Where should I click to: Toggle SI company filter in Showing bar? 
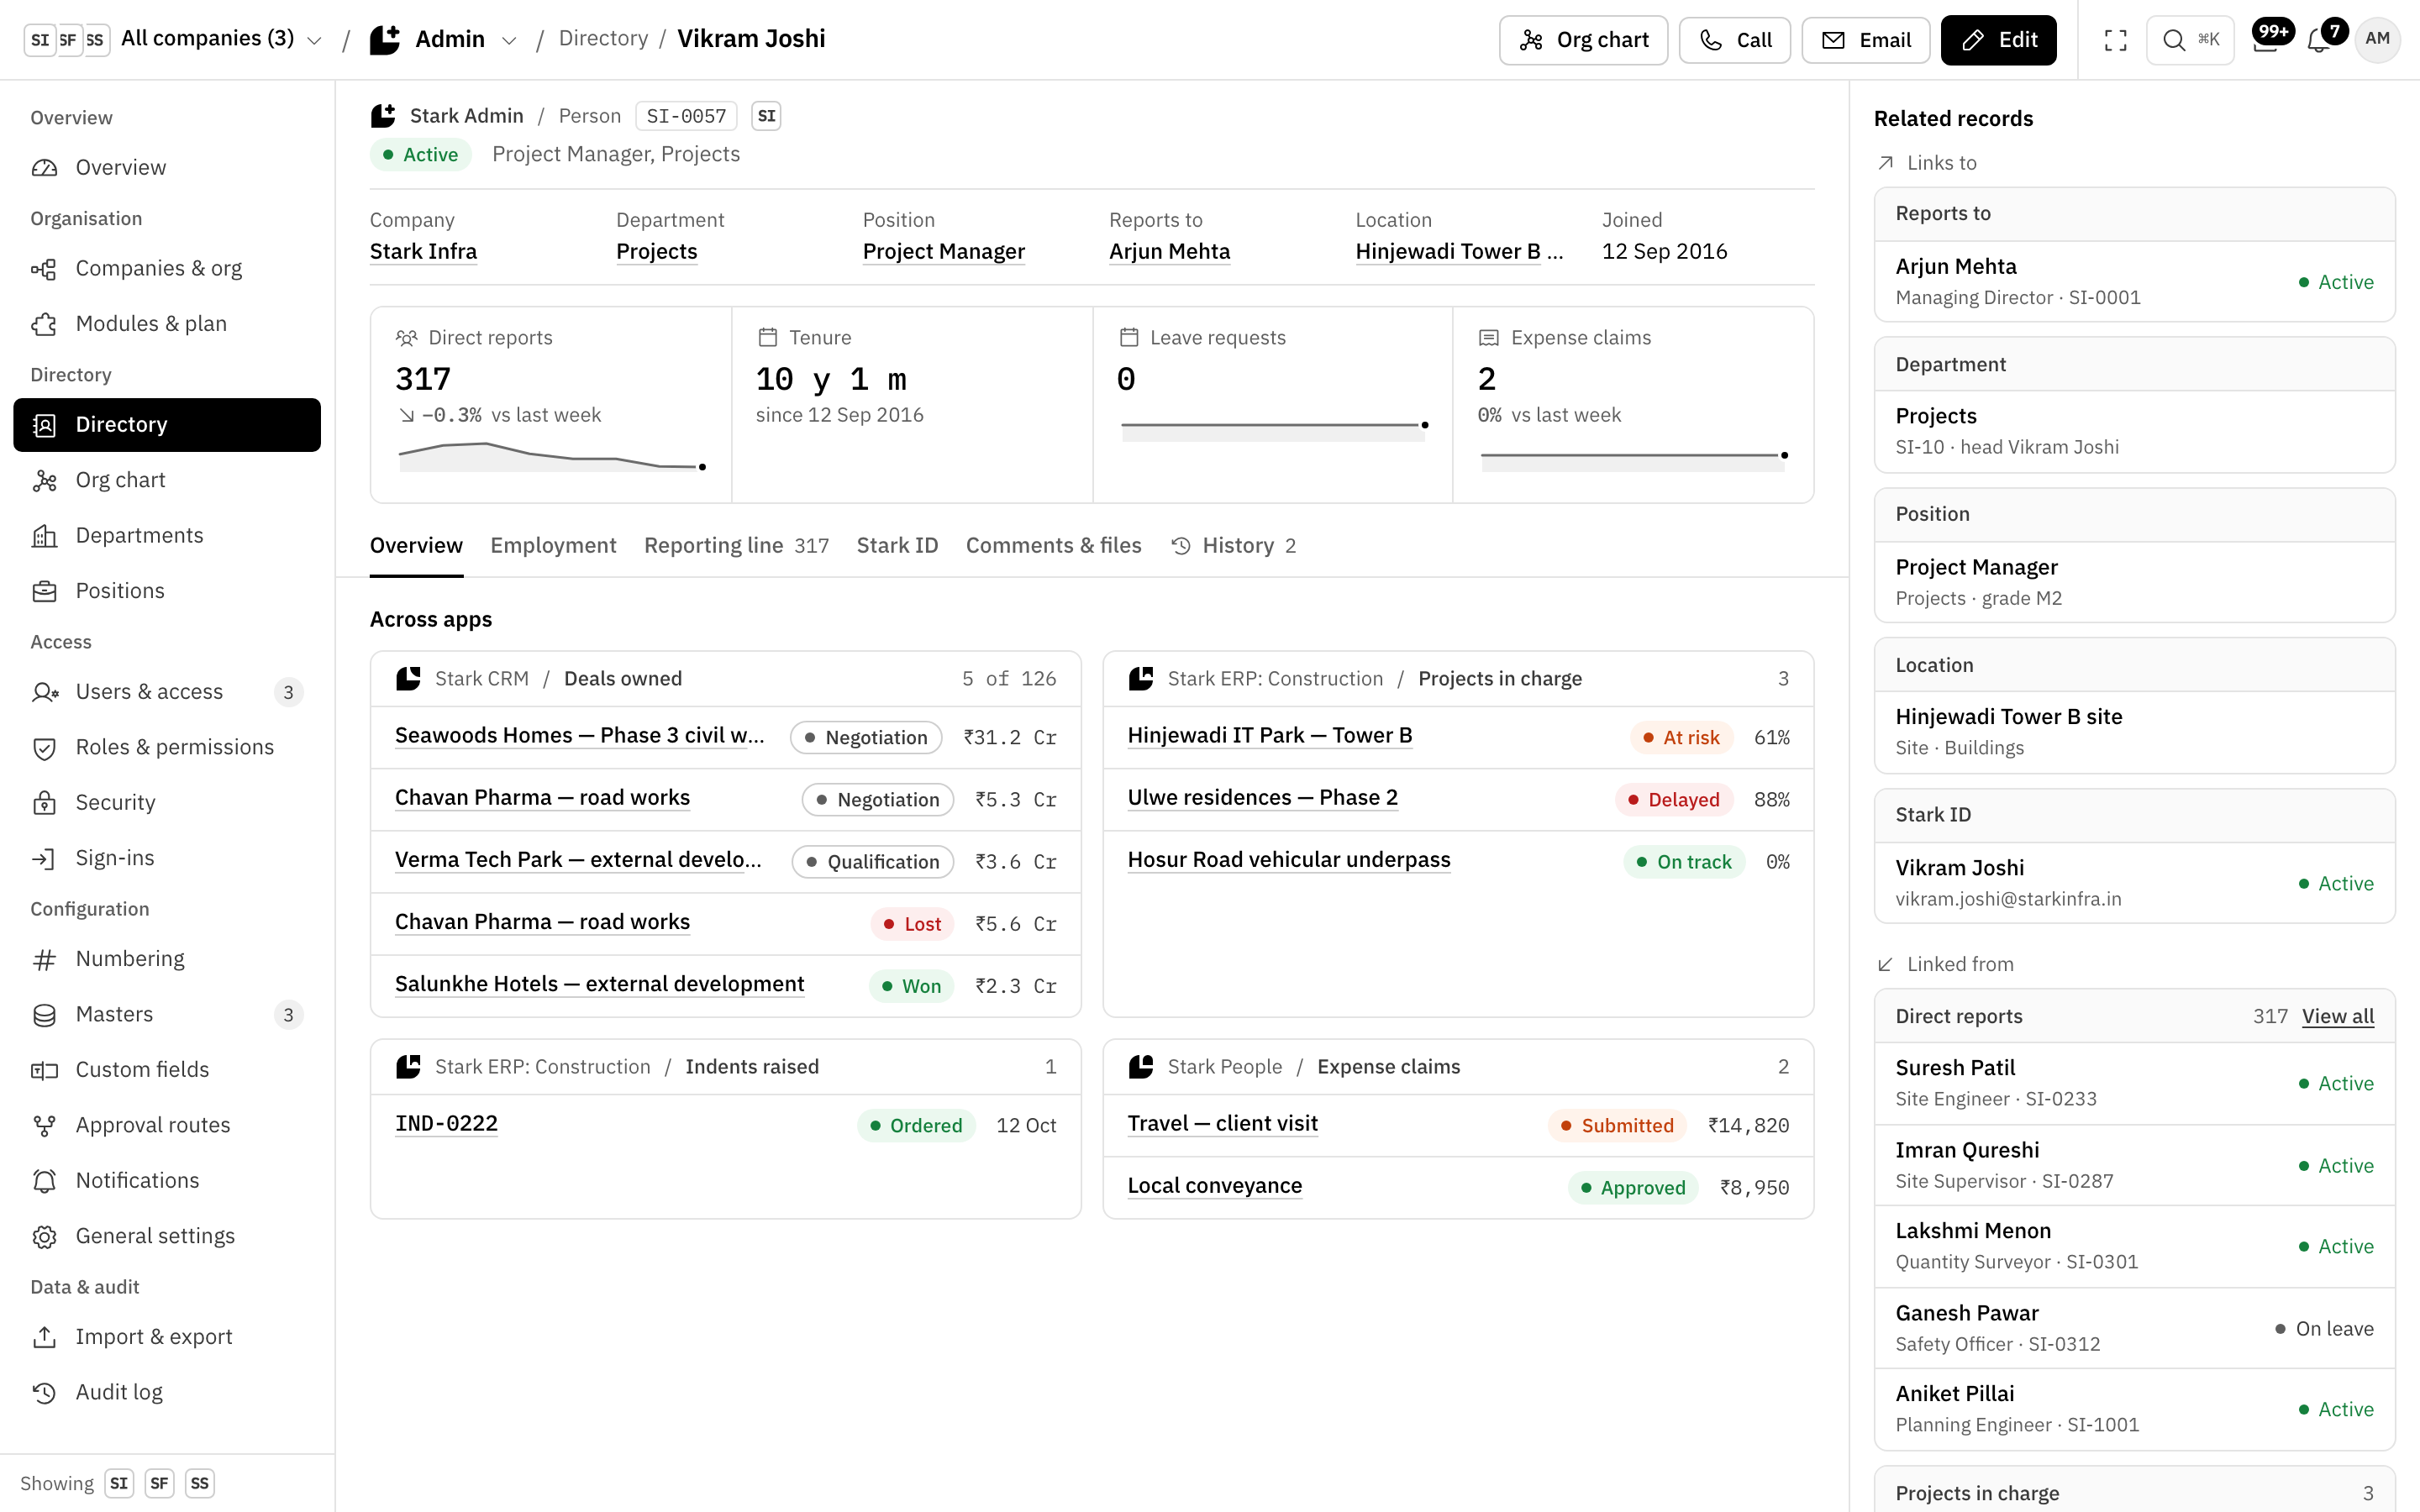[119, 1483]
